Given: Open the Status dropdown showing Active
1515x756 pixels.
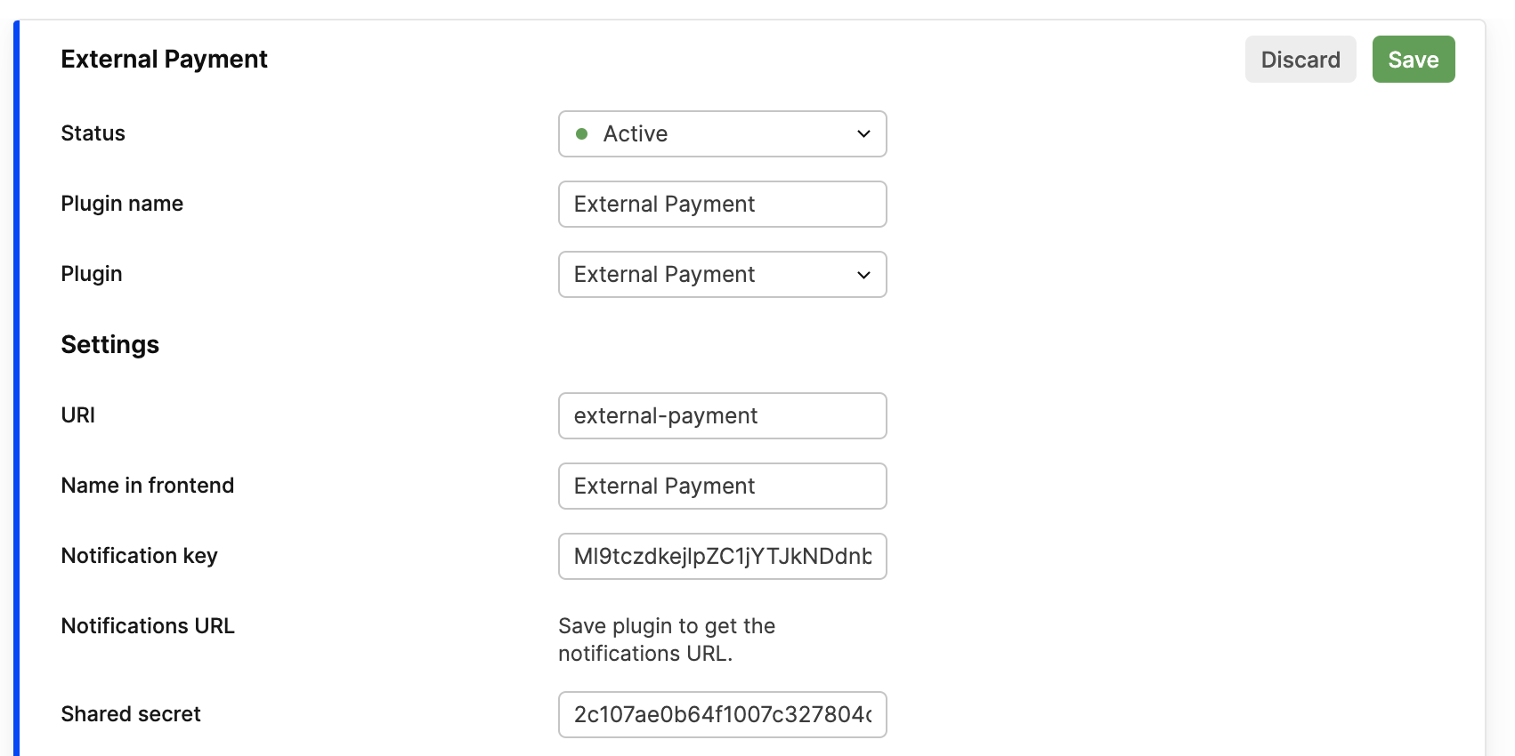Looking at the screenshot, I should [721, 134].
